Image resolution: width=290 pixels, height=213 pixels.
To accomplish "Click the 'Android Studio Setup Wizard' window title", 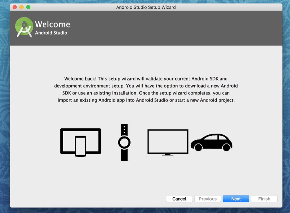I will point(146,7).
